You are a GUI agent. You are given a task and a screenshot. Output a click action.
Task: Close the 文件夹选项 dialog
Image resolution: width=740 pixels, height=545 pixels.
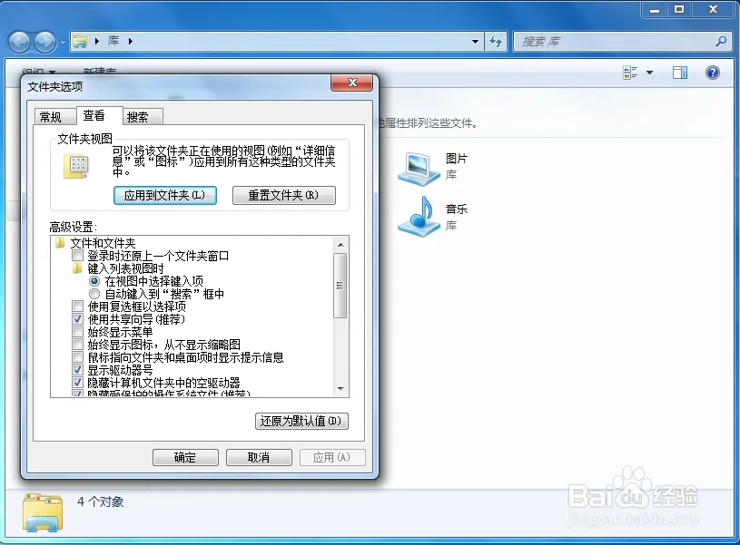click(352, 83)
